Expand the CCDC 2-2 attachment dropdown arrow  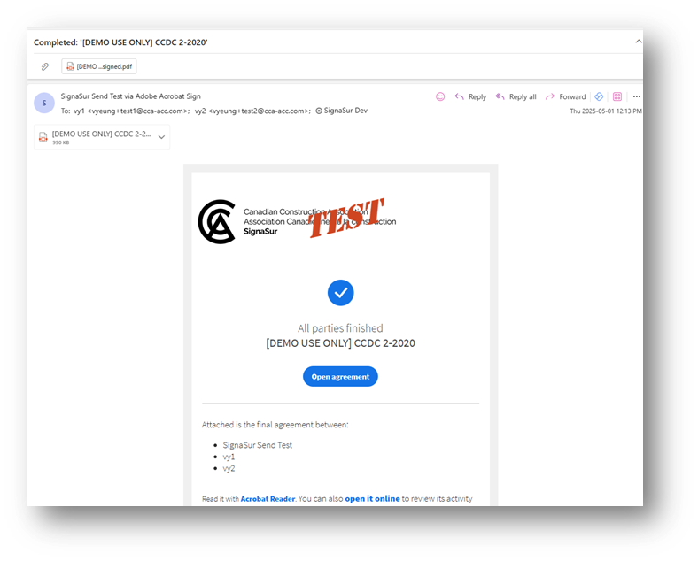161,137
